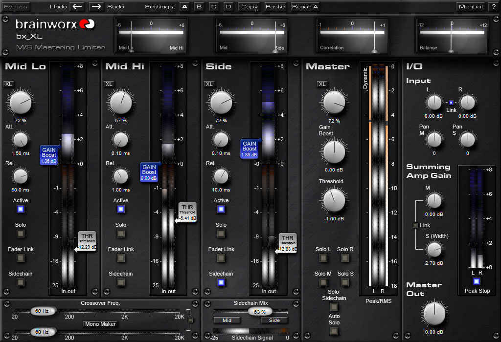Image resolution: width=501 pixels, height=342 pixels.
Task: Click the Reset A button
Action: click(x=305, y=6)
